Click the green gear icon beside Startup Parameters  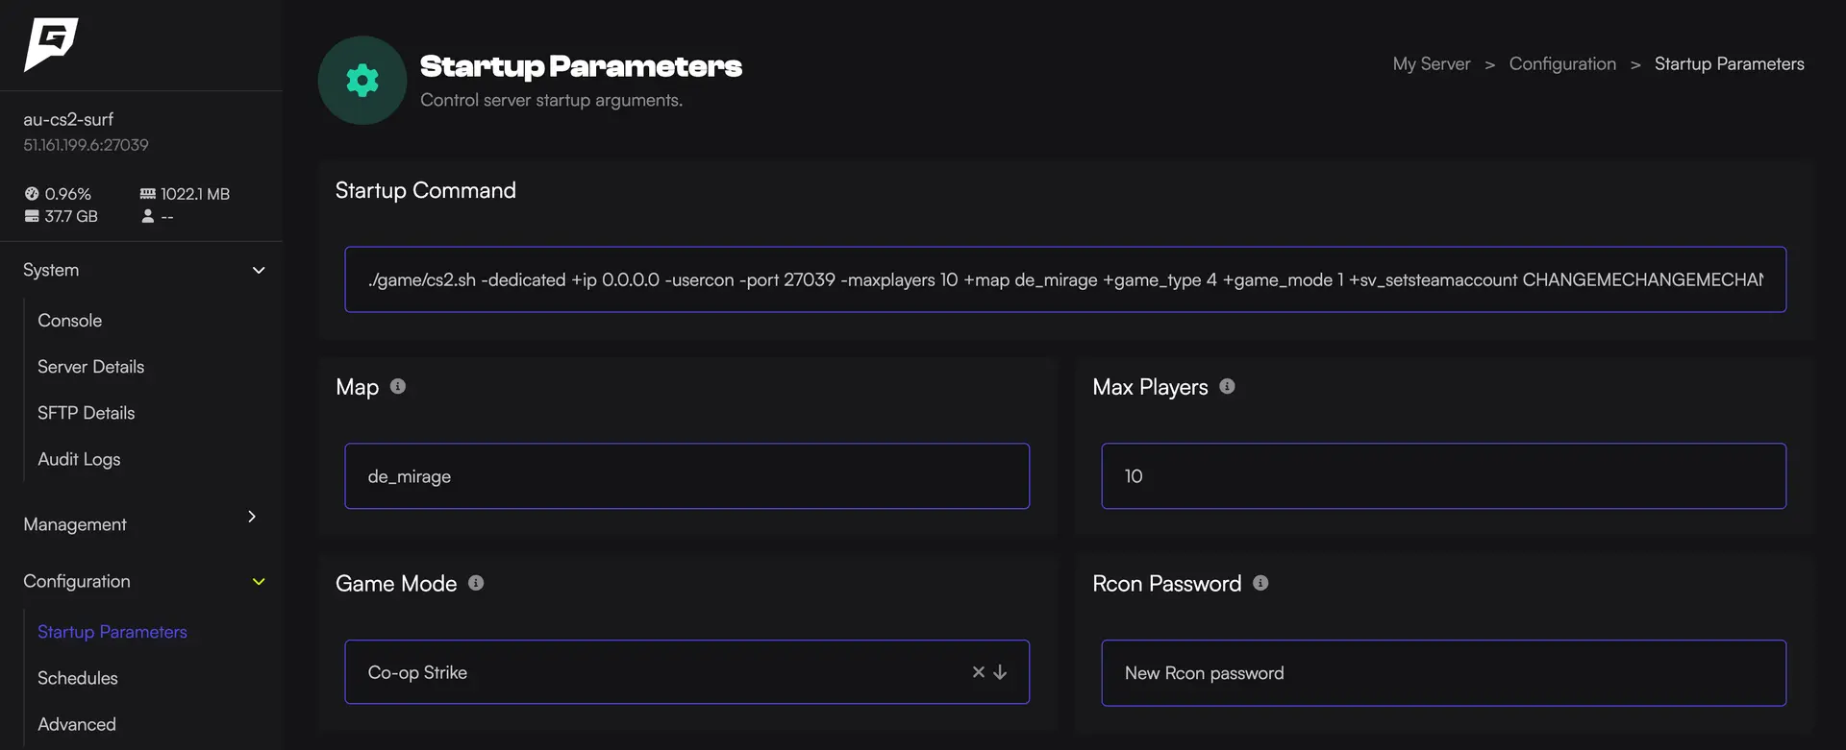click(x=362, y=81)
